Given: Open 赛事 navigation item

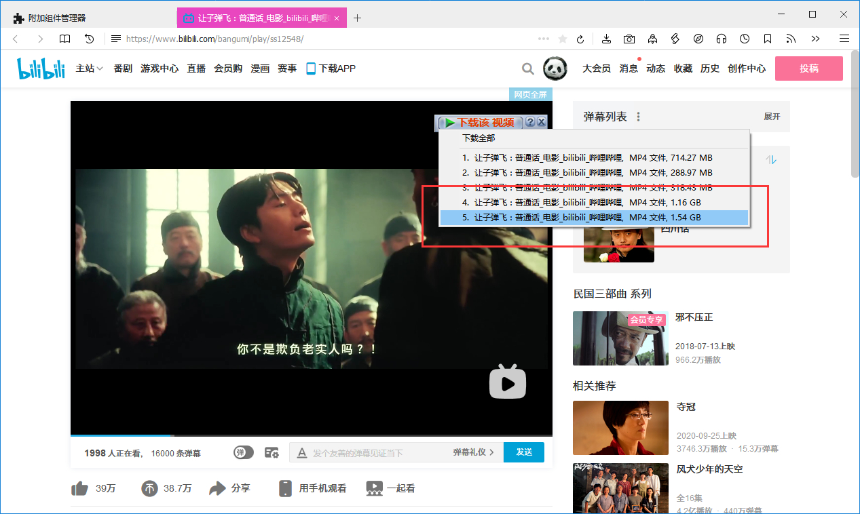Looking at the screenshot, I should click(287, 68).
